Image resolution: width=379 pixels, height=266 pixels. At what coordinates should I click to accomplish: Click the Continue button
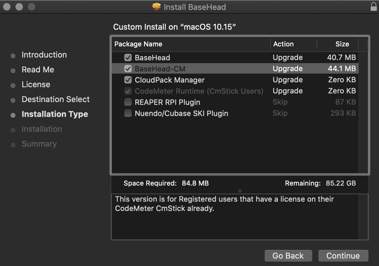(343, 256)
